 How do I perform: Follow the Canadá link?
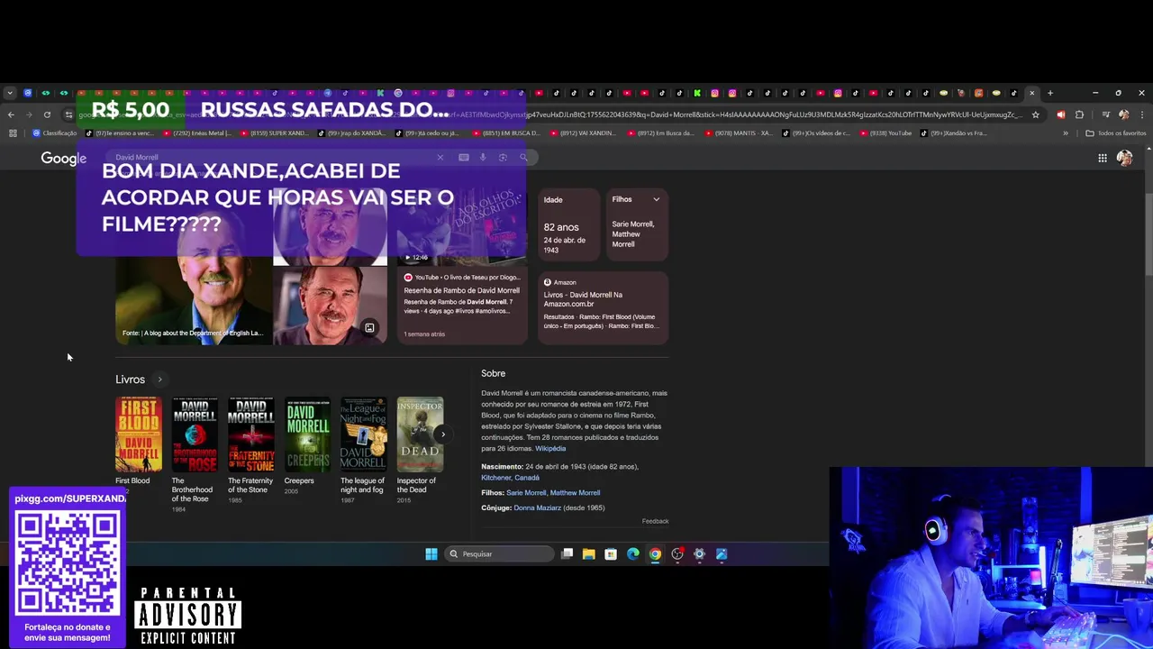point(527,478)
